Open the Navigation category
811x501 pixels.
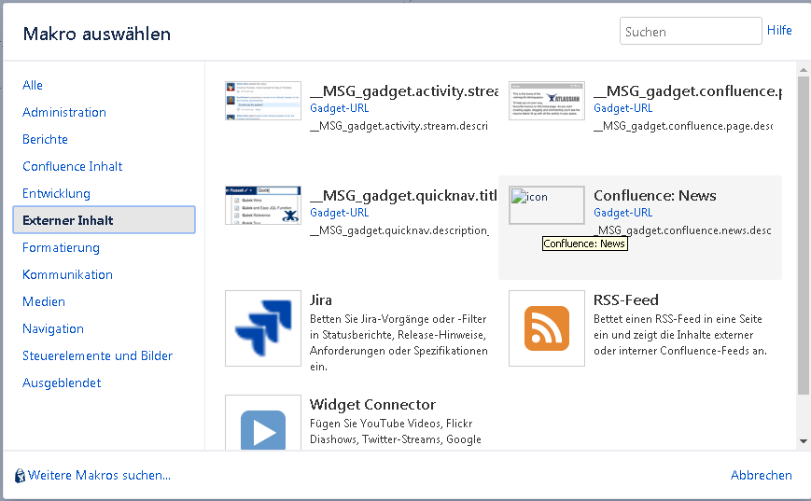53,328
